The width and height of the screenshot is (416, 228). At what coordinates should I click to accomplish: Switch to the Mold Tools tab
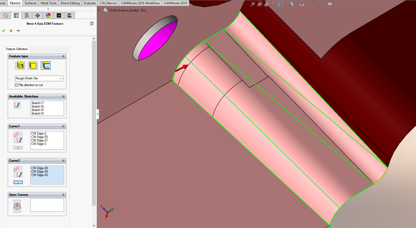(x=49, y=3)
